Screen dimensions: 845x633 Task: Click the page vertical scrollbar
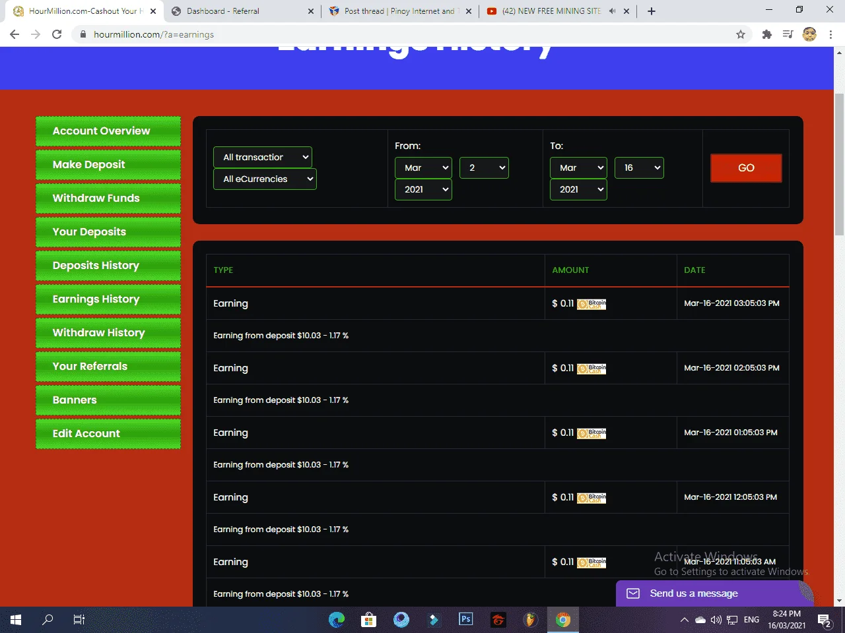[839, 164]
